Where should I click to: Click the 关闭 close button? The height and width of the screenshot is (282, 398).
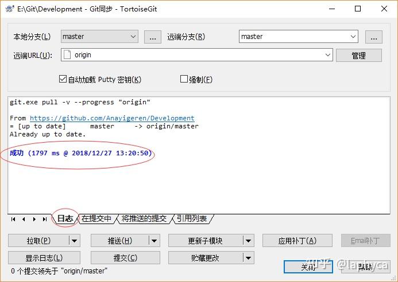click(308, 267)
